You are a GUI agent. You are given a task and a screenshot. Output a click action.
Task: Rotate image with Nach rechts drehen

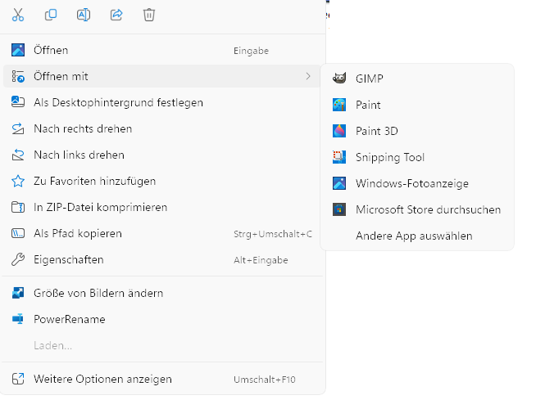[82, 128]
